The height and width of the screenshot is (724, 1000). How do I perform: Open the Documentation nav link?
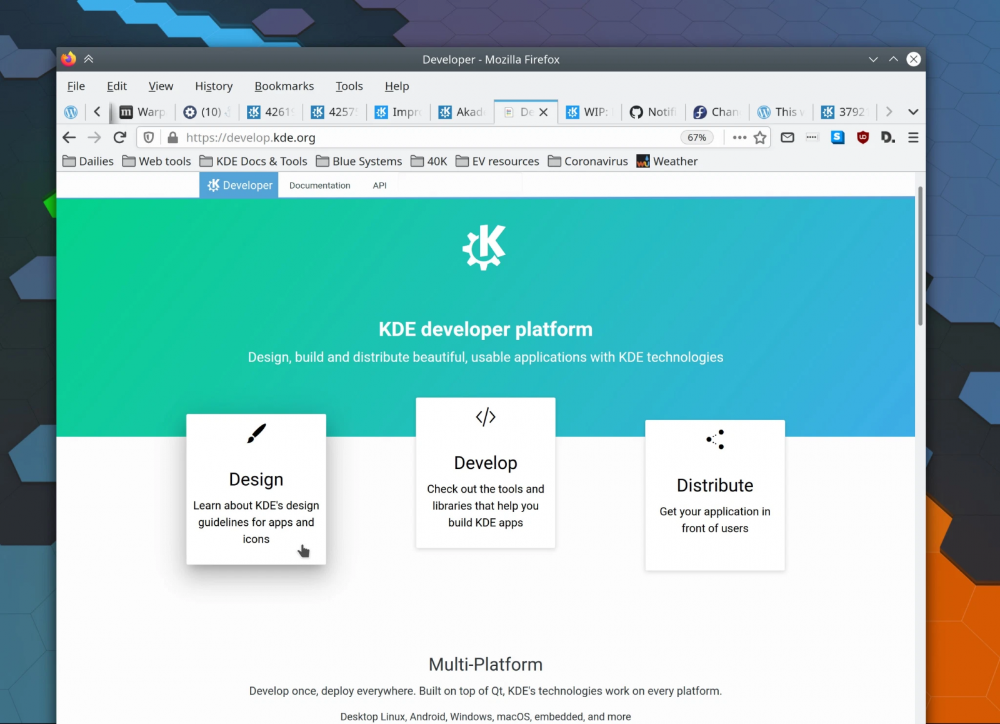click(320, 186)
